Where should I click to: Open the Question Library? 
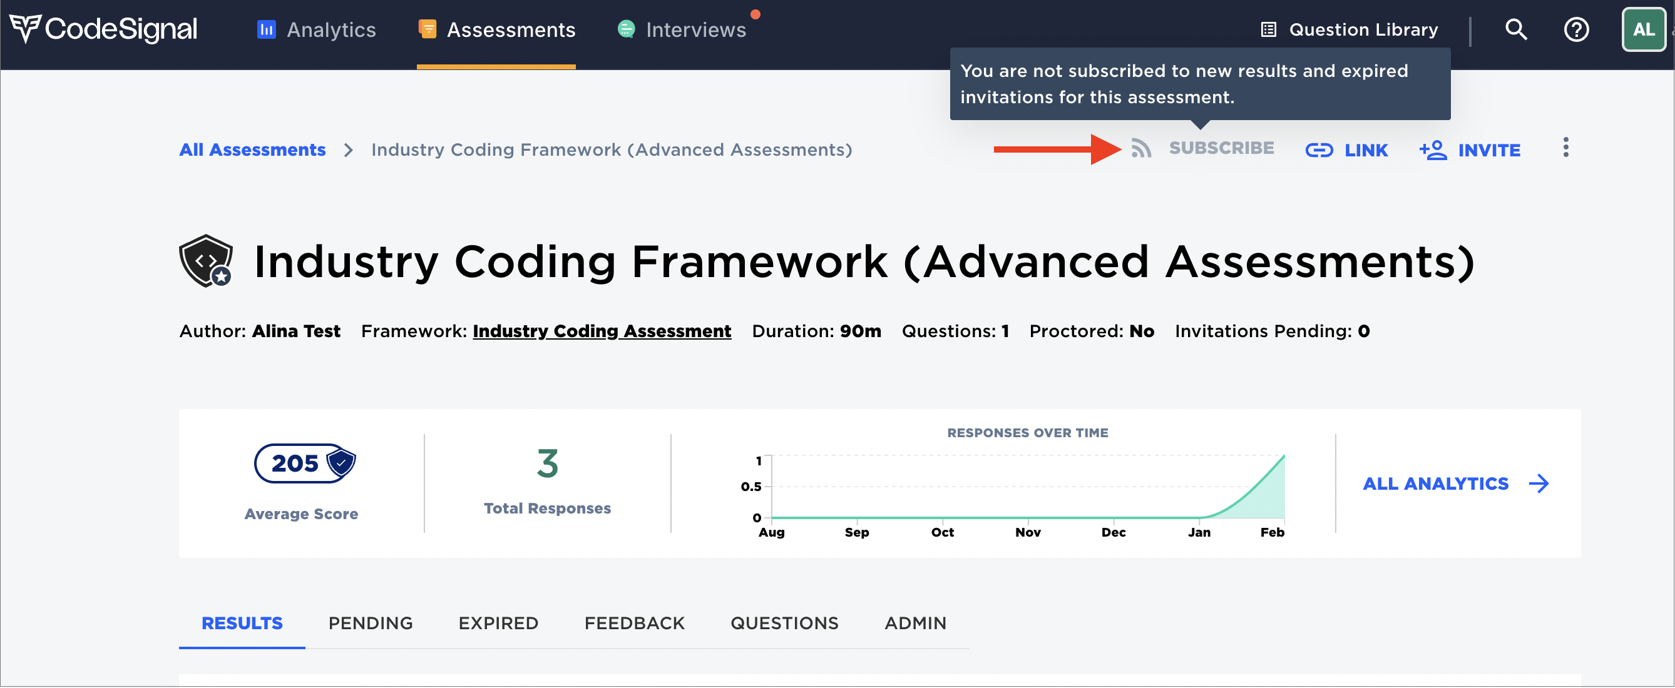point(1350,30)
